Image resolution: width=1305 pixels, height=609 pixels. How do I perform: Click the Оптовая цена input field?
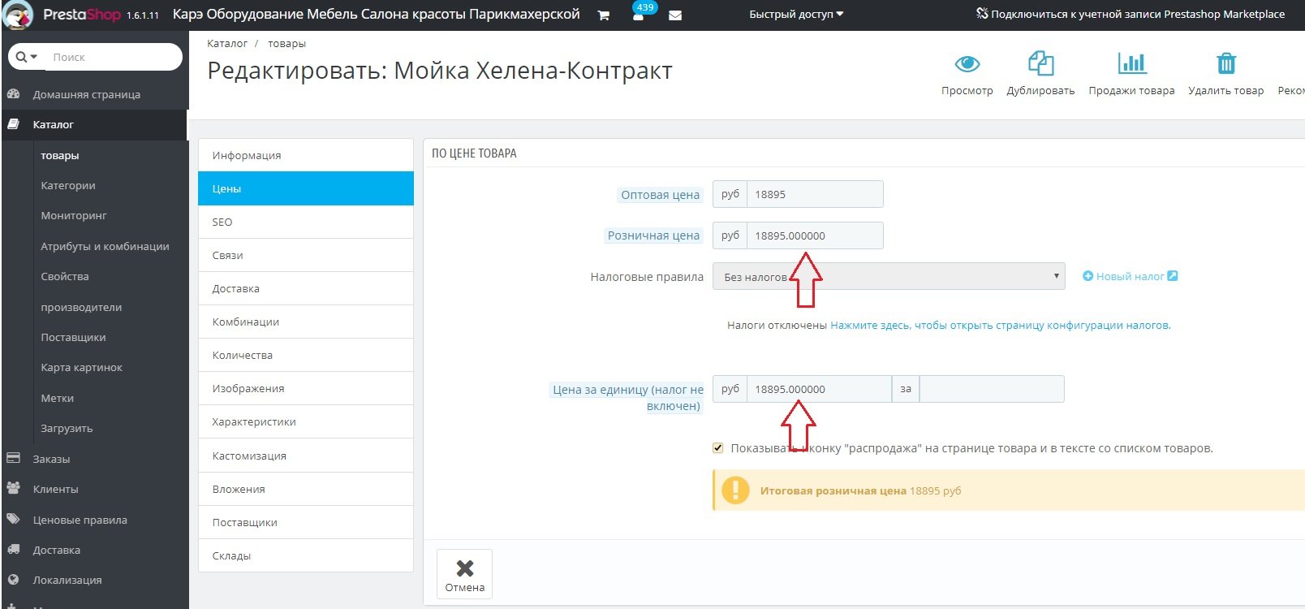click(815, 194)
